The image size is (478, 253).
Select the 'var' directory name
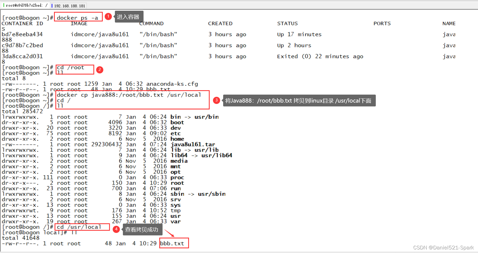point(175,222)
